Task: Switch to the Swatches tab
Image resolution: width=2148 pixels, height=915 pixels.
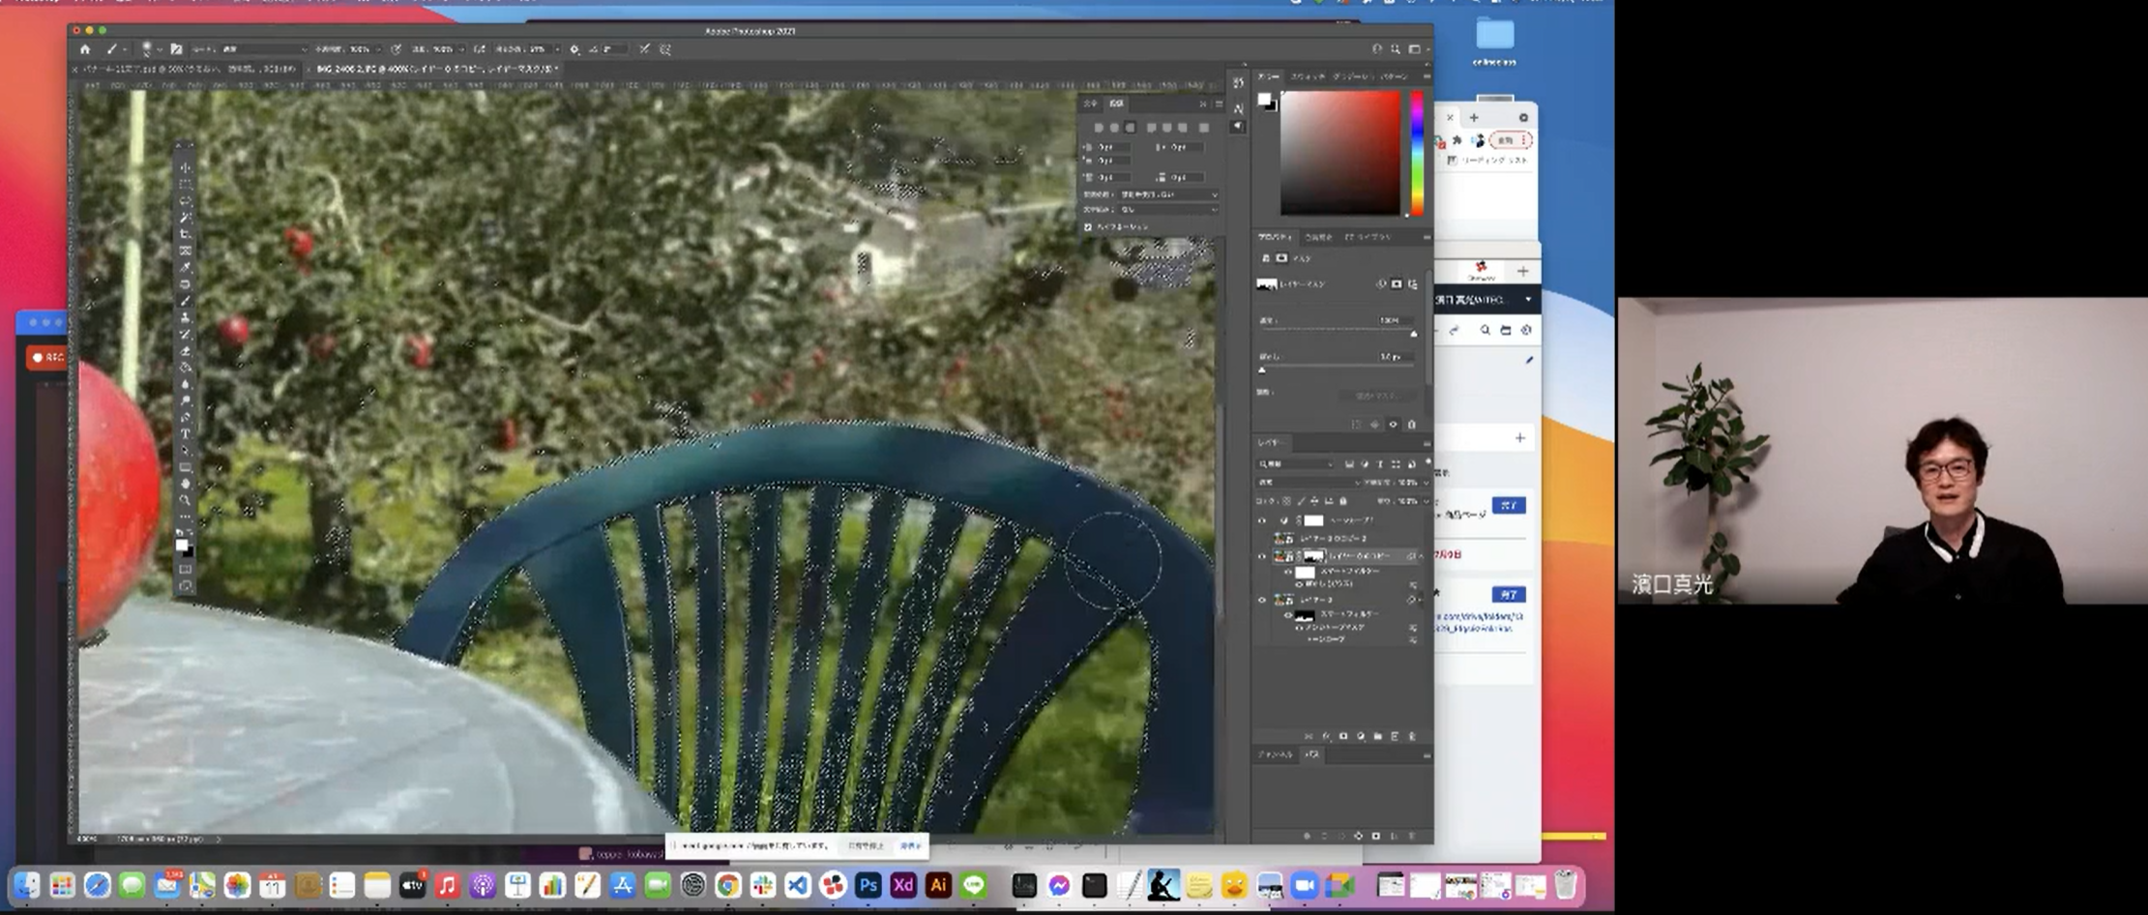Action: click(x=1307, y=75)
